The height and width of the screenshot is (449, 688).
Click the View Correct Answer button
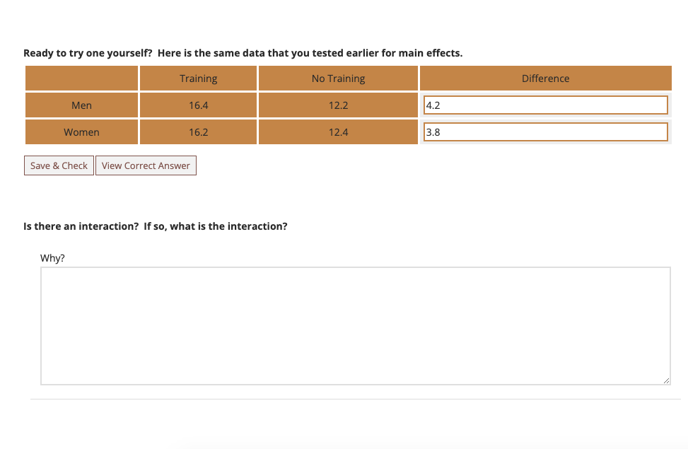(146, 165)
